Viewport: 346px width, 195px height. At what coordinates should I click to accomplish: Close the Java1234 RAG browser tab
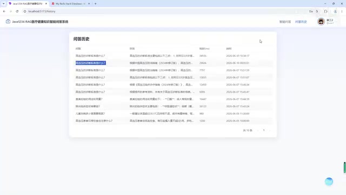click(46, 4)
